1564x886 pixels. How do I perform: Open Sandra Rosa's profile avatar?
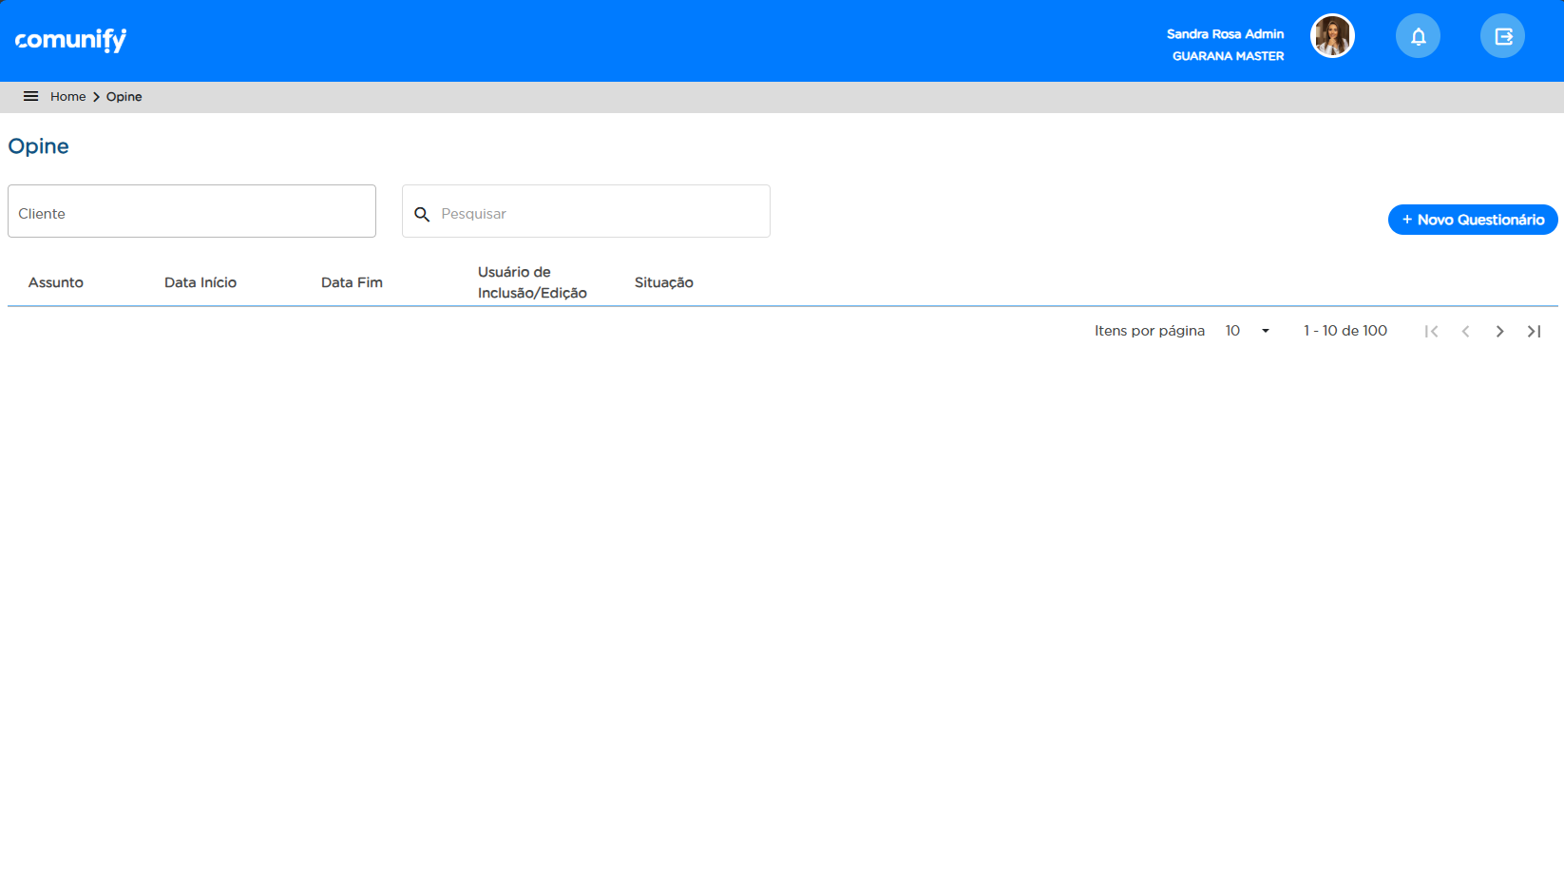pos(1332,36)
